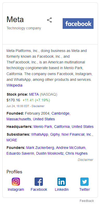The width and height of the screenshot is (99, 204).
Task: Open the Wikipedia source link
Action: point(15,85)
